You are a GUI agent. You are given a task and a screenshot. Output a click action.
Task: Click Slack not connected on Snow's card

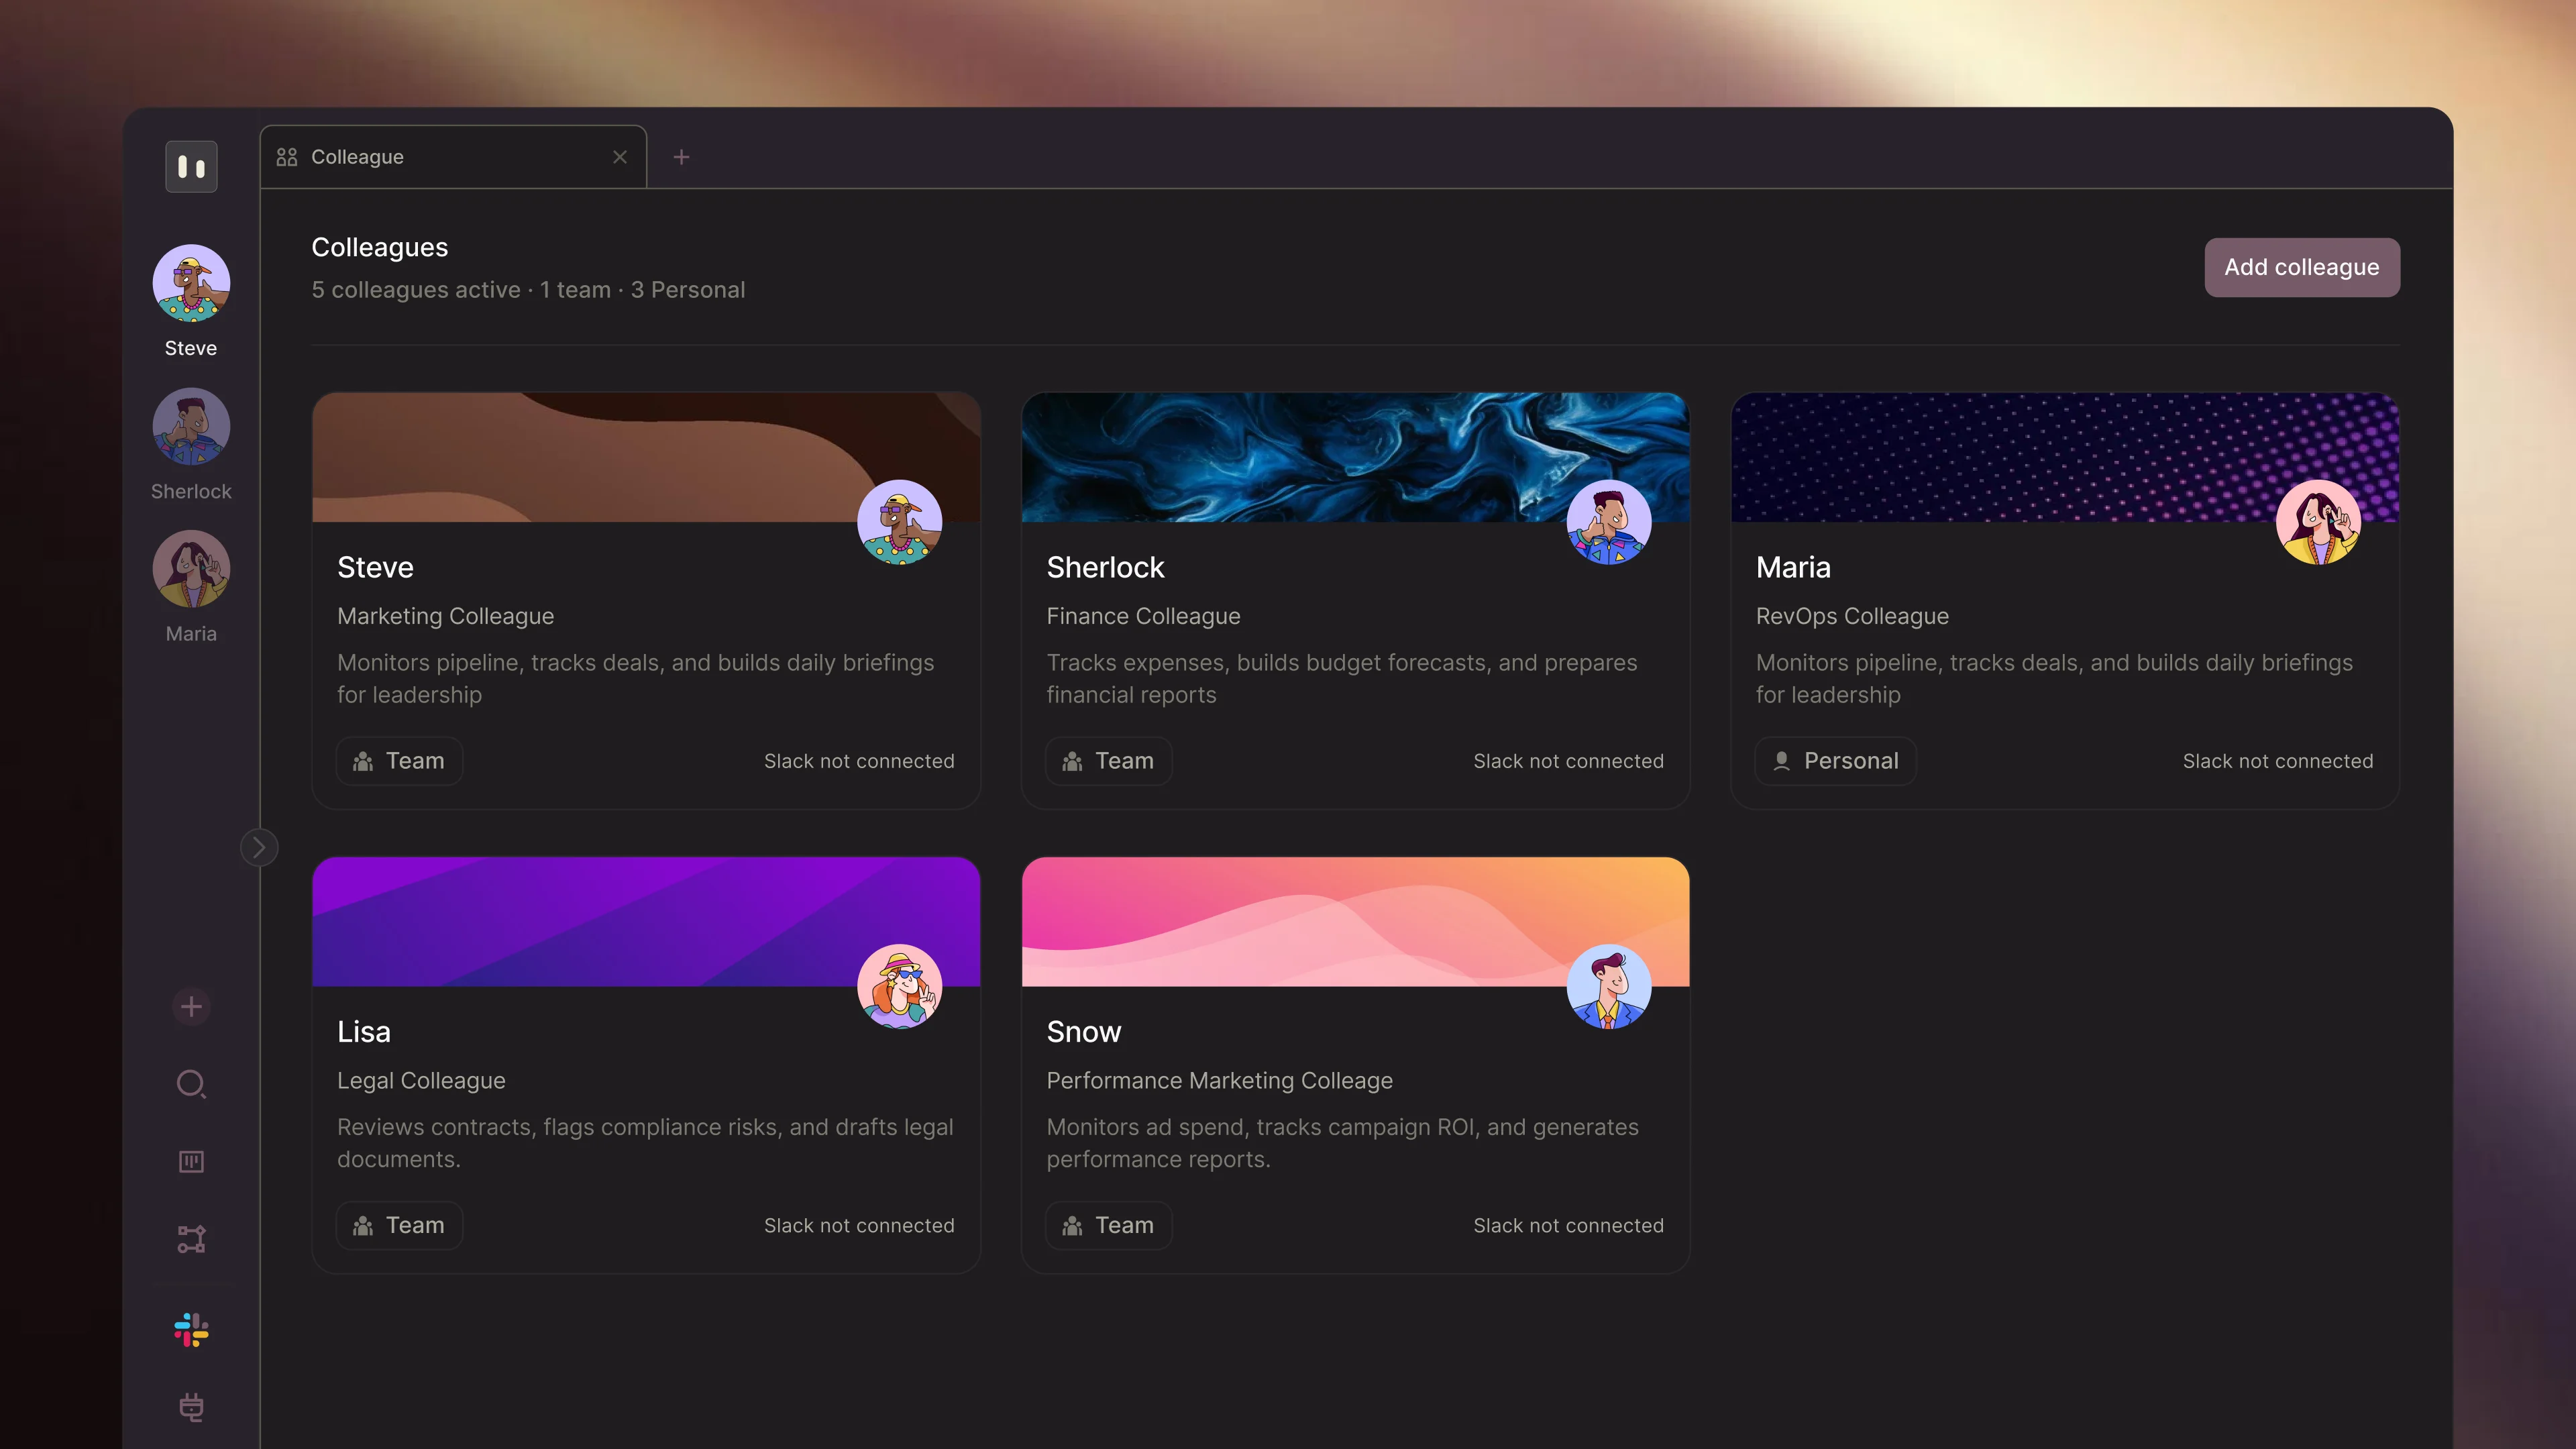click(1568, 1225)
